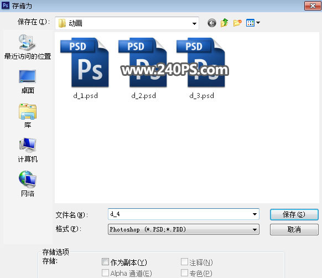Select the d_2.psd file icon
This screenshot has height=278, width=322.
click(143, 63)
